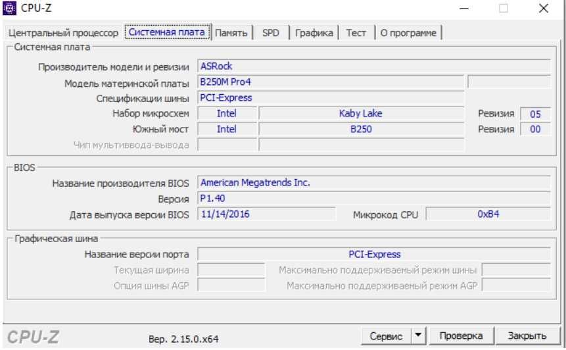Click southbridge revision value 00
Screen dimensions: 566x350
(535, 130)
